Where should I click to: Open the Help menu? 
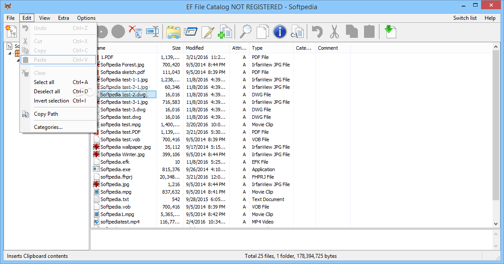click(490, 18)
